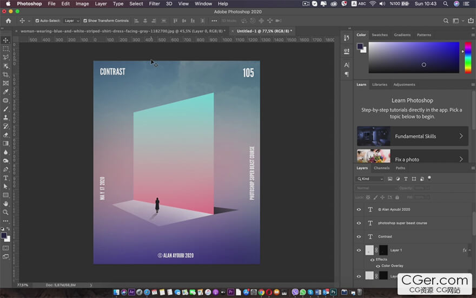Open the Wi-Fi menu bar icon
Viewport: 476px width, 298px height.
(373, 4)
